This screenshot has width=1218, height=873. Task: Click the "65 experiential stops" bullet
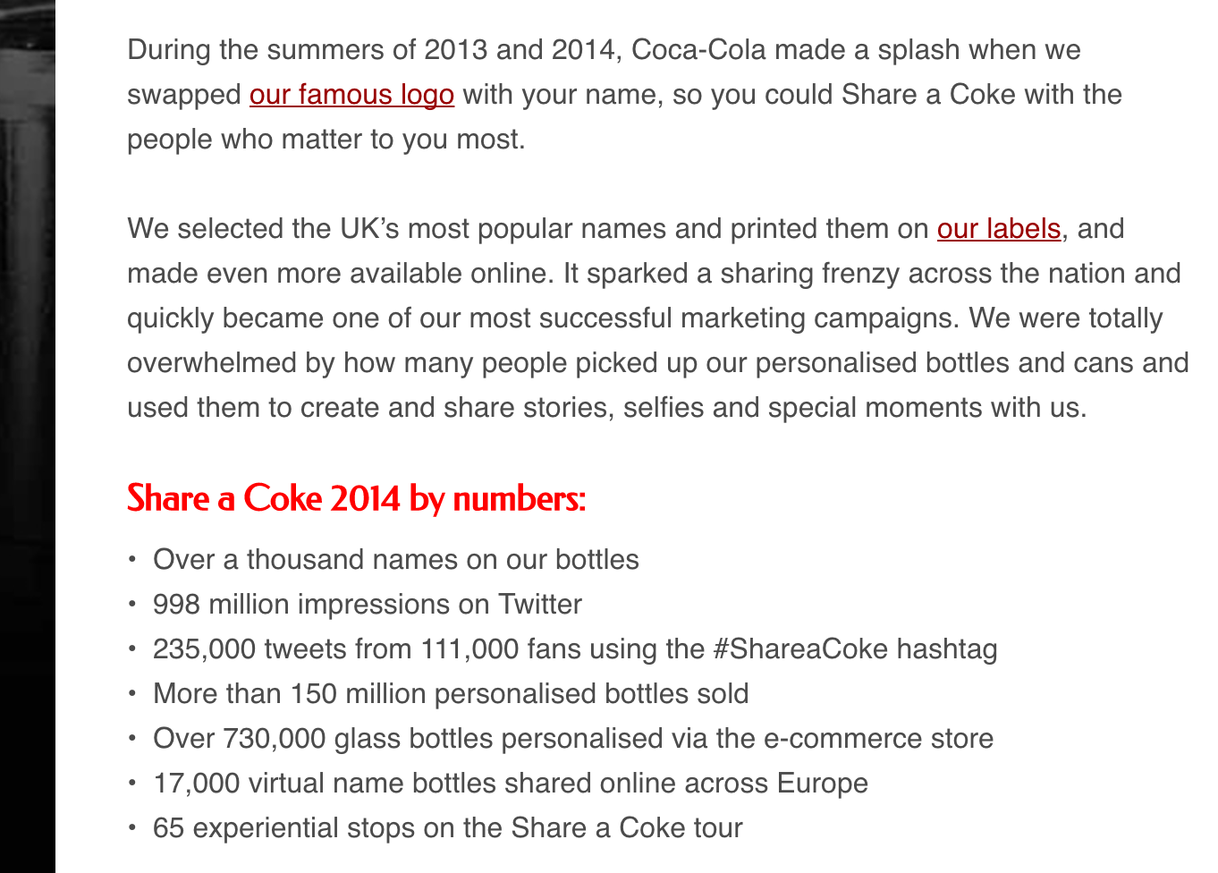447,828
